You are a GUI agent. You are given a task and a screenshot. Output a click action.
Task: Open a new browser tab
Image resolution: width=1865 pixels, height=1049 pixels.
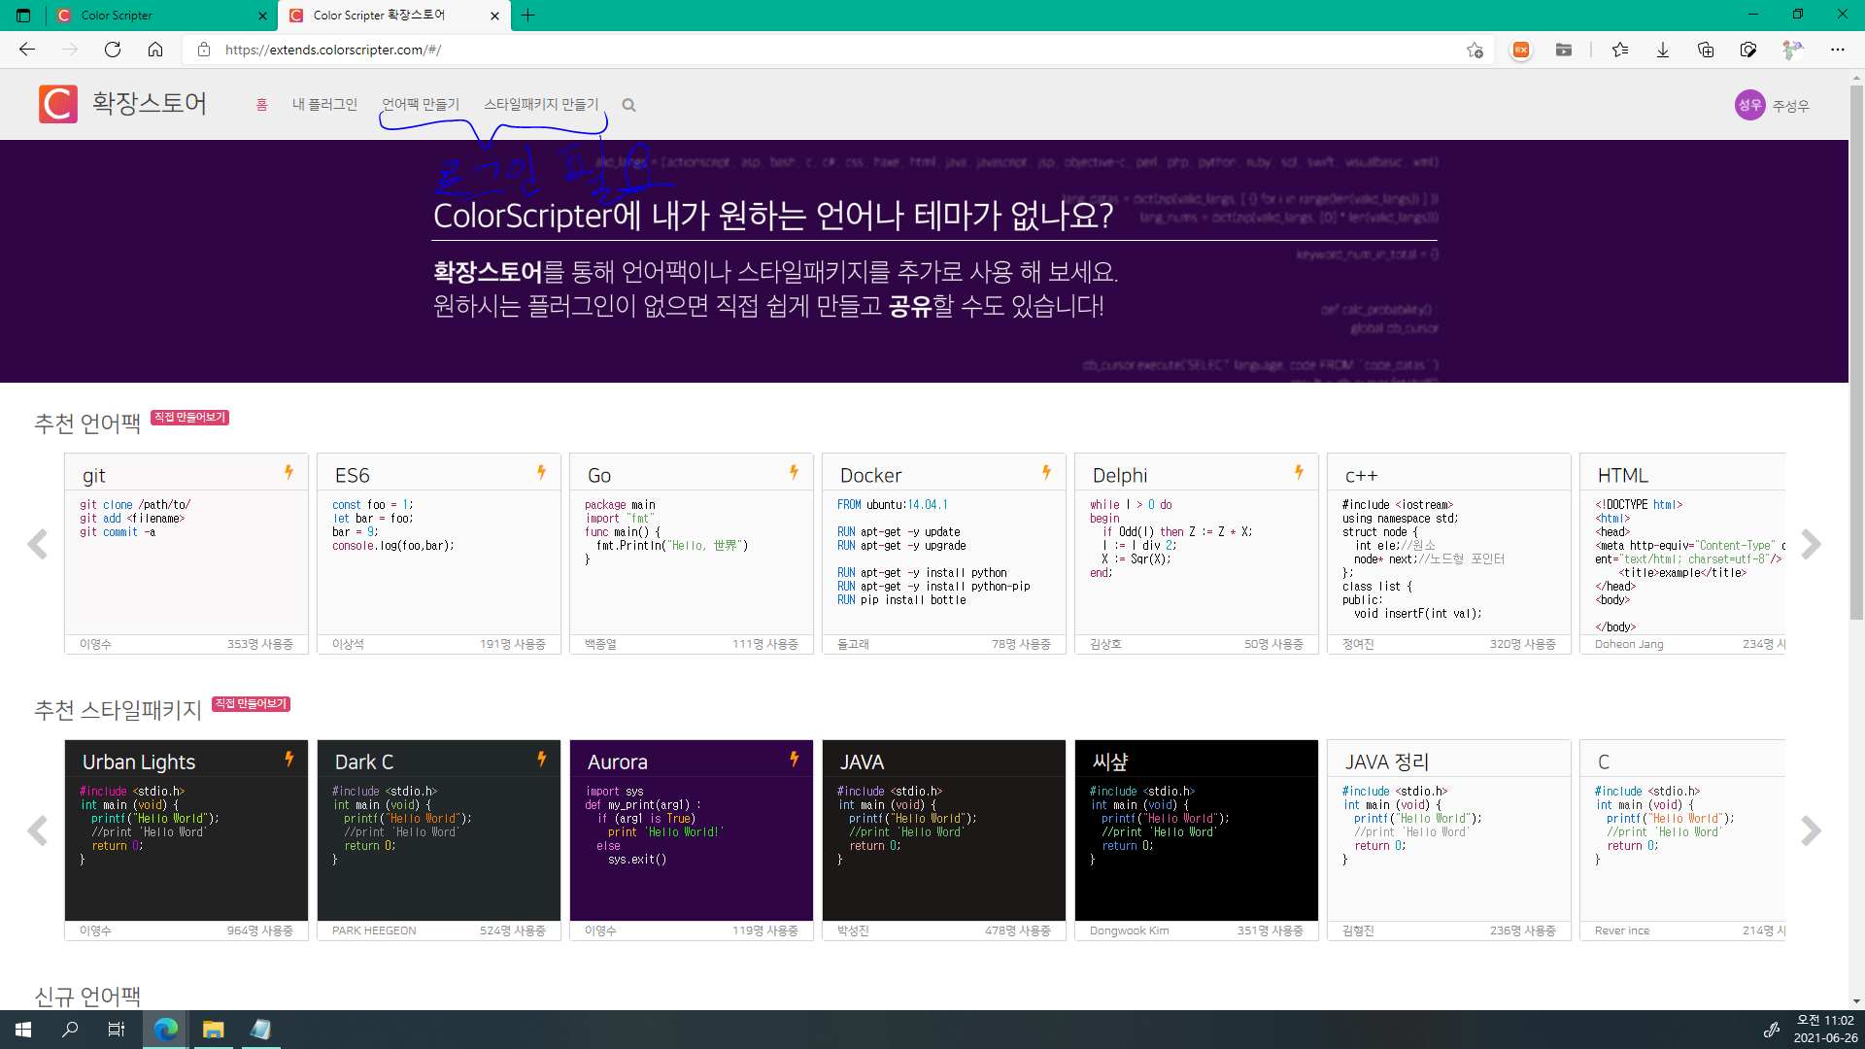528,16
